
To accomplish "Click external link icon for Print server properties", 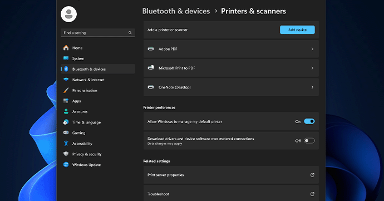I will (312, 175).
